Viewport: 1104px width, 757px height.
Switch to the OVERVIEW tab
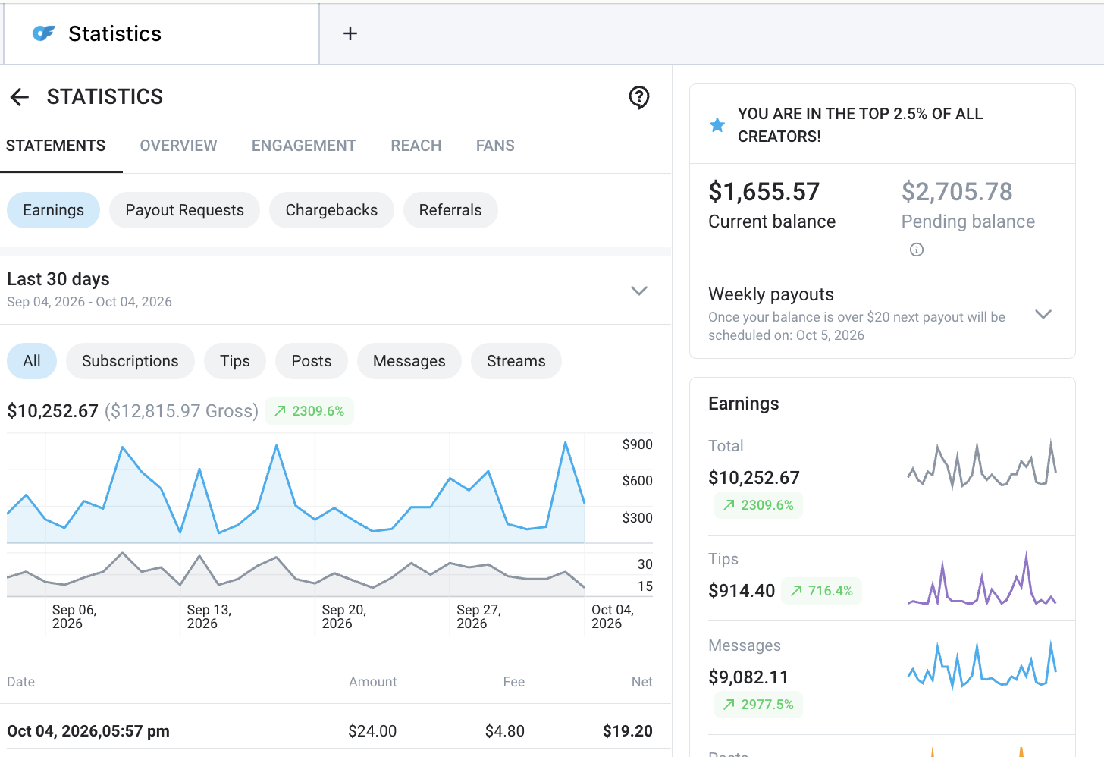click(x=178, y=146)
